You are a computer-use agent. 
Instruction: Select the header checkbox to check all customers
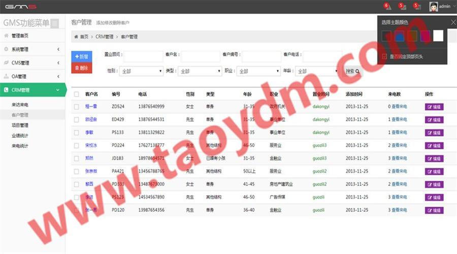coord(76,94)
